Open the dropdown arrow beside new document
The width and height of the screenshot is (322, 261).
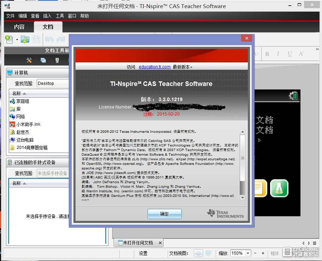pos(17,39)
